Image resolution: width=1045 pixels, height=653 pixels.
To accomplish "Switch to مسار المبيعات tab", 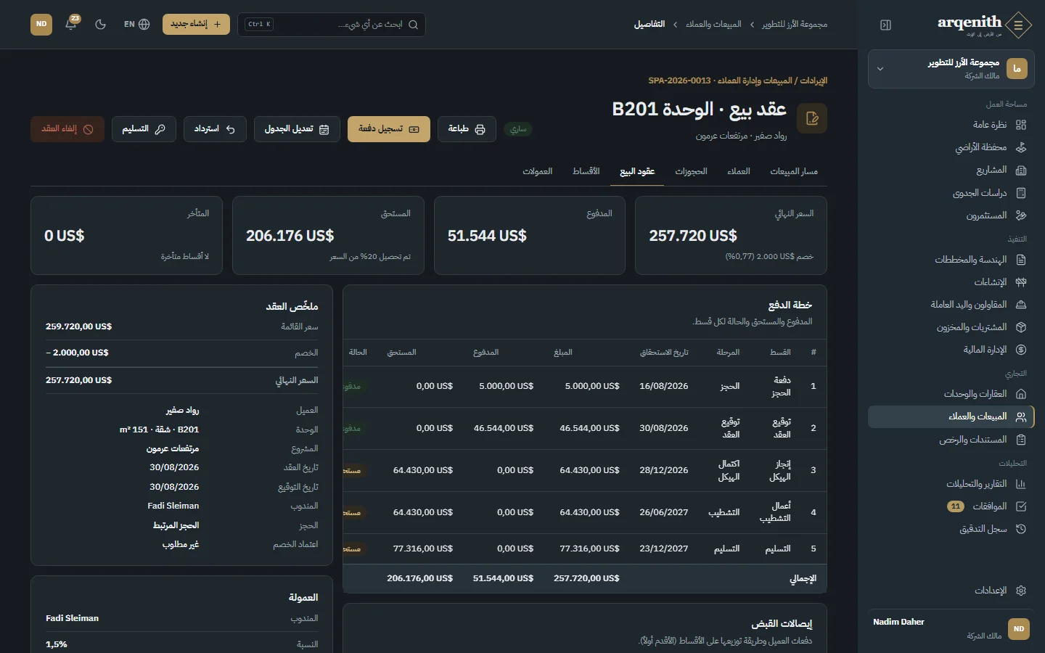I will tap(794, 171).
